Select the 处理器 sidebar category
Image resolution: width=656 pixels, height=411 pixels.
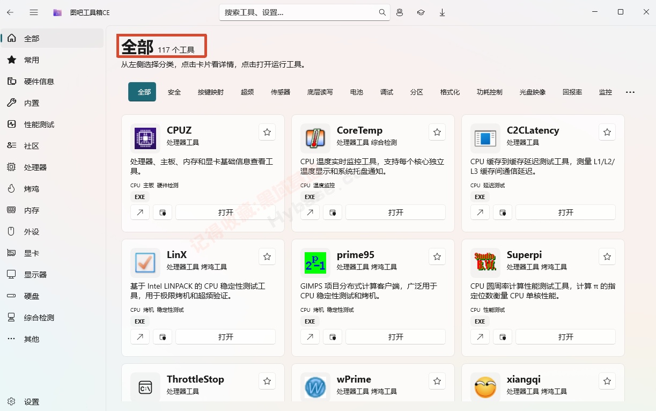tap(53, 167)
